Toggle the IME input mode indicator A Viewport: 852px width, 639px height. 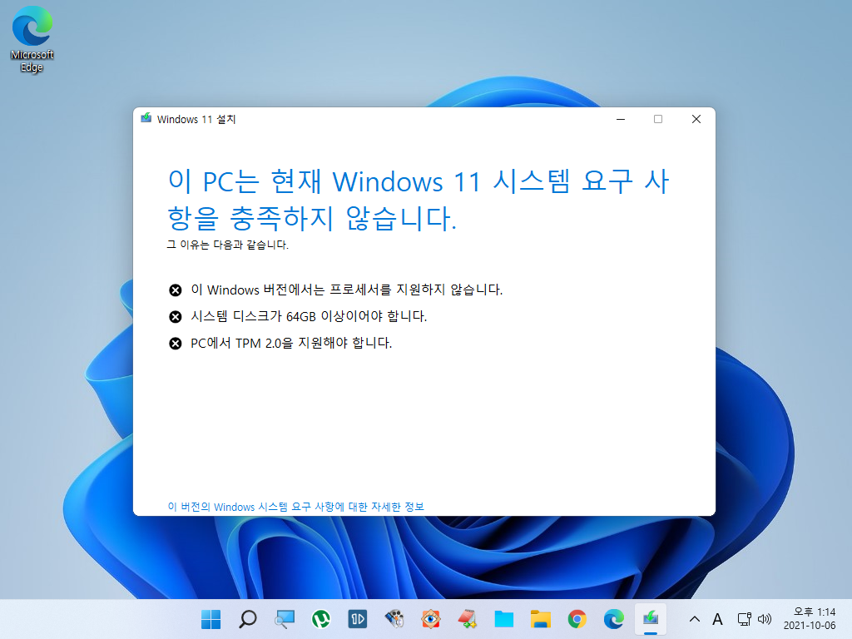(x=717, y=619)
